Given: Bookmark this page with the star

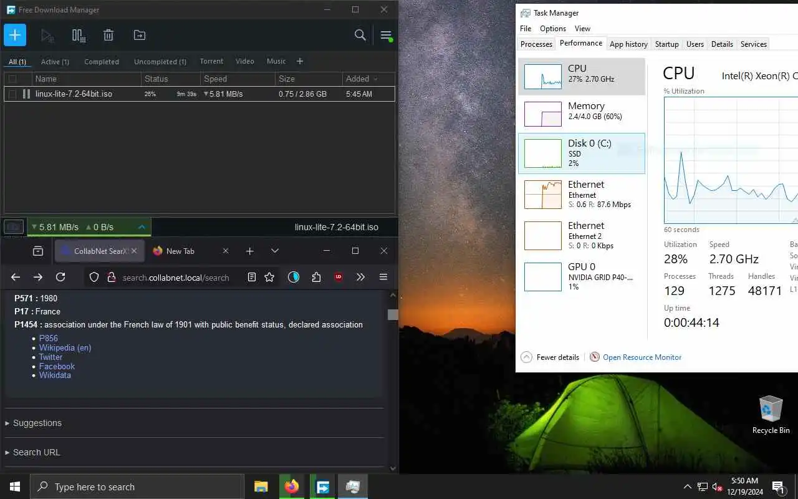Looking at the screenshot, I should 269,277.
